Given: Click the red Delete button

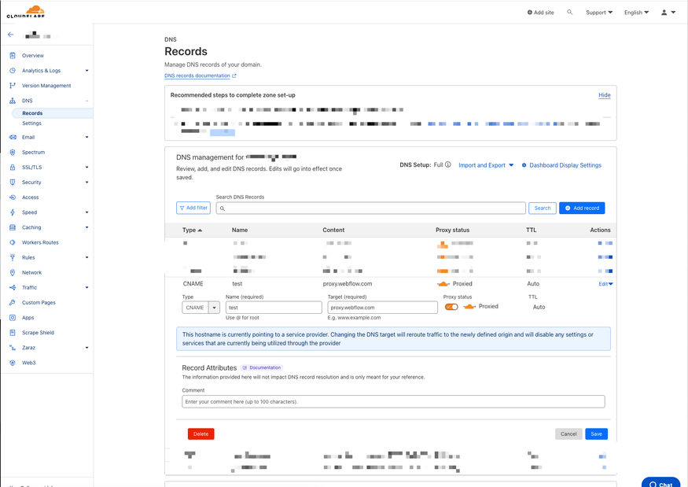Looking at the screenshot, I should (201, 434).
